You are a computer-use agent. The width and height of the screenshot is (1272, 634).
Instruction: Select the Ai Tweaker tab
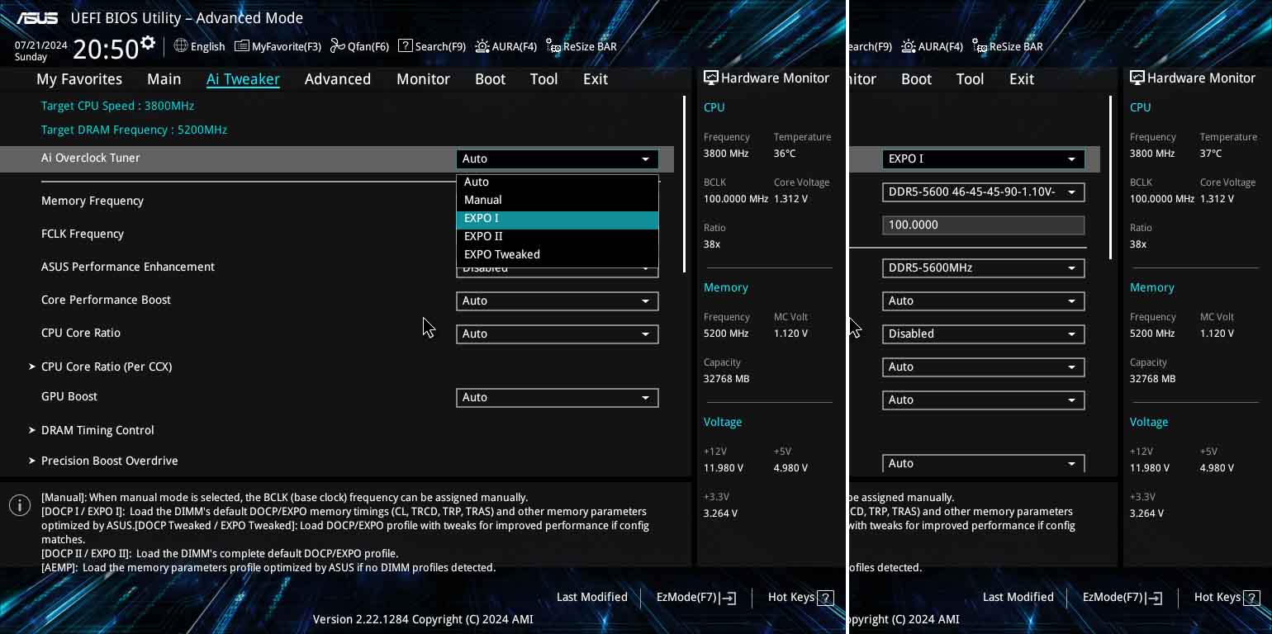243,78
